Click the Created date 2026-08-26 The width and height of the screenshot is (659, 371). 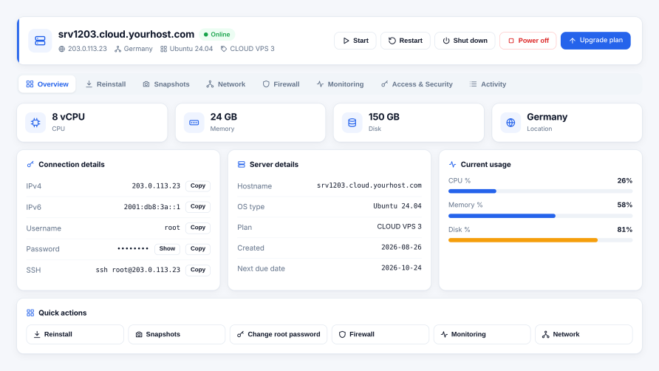pyautogui.click(x=401, y=248)
